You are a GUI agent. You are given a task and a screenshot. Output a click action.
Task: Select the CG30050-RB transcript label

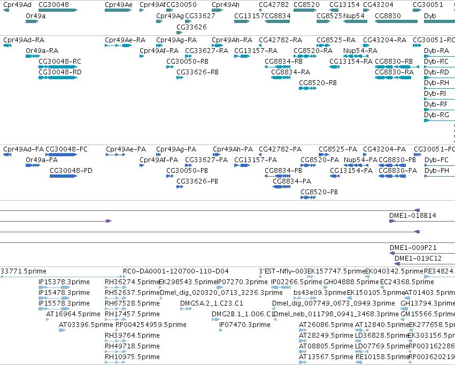click(187, 61)
